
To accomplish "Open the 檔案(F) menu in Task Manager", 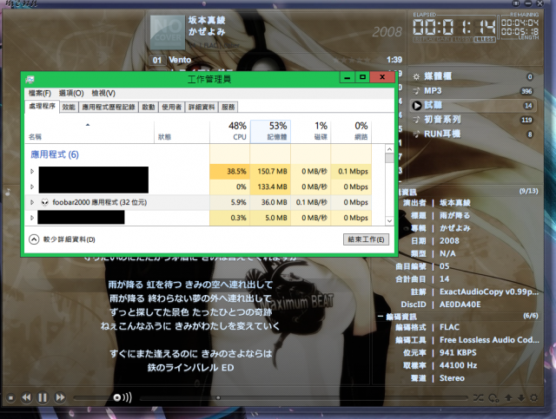I will pyautogui.click(x=40, y=93).
